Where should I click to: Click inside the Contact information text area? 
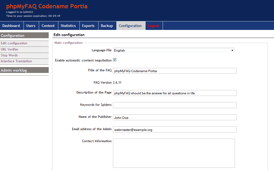(174, 153)
